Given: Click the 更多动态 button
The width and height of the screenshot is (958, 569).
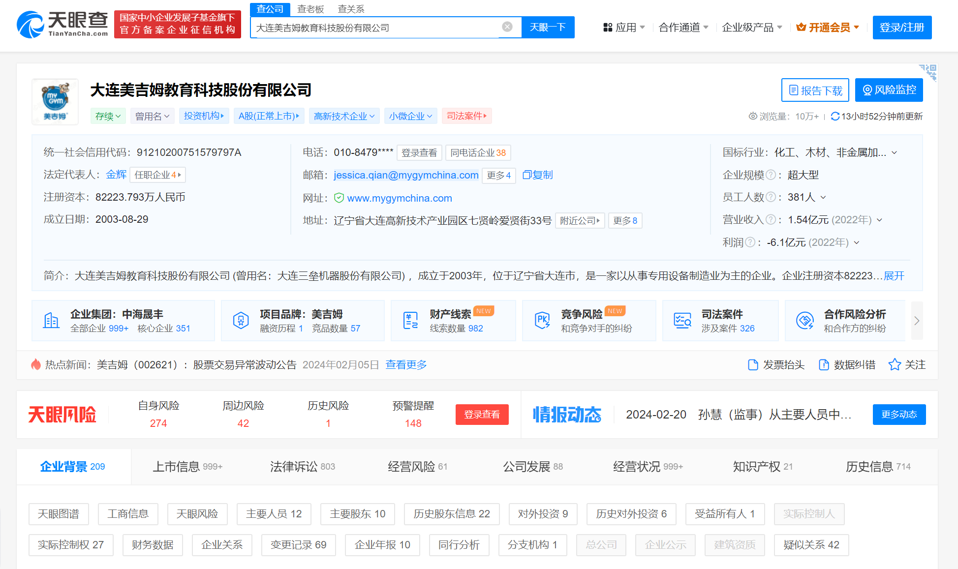Looking at the screenshot, I should pos(899,415).
